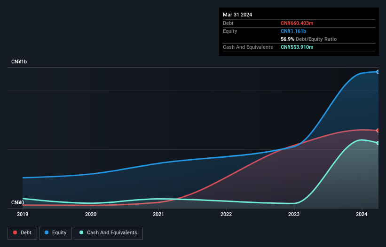Click the Mar 31 2024 tooltip date
Viewport: 386px width, 247px height.
(237, 15)
